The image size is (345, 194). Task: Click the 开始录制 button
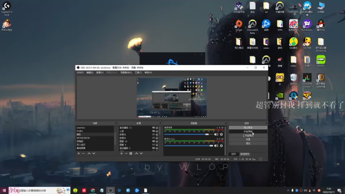248,131
